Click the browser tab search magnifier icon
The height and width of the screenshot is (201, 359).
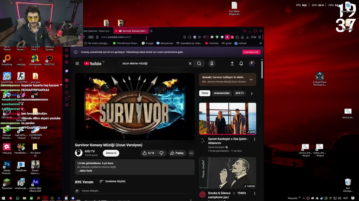pyautogui.click(x=244, y=31)
